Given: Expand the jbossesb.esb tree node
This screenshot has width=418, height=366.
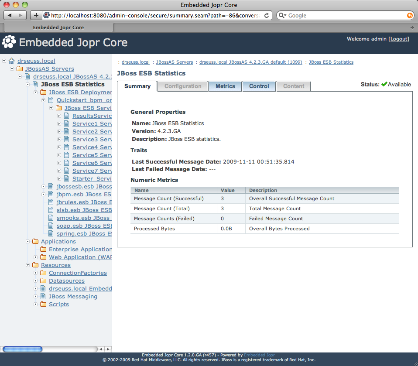Looking at the screenshot, I should tap(44, 187).
